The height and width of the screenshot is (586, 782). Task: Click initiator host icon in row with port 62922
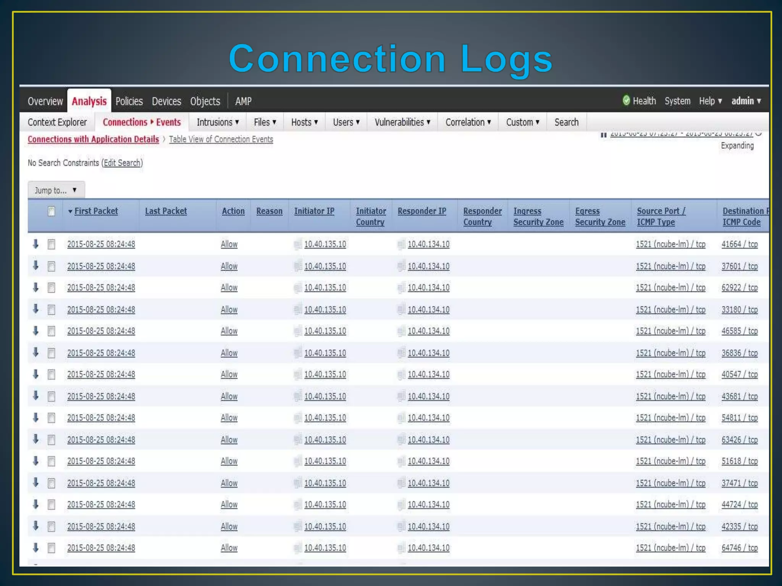click(297, 288)
